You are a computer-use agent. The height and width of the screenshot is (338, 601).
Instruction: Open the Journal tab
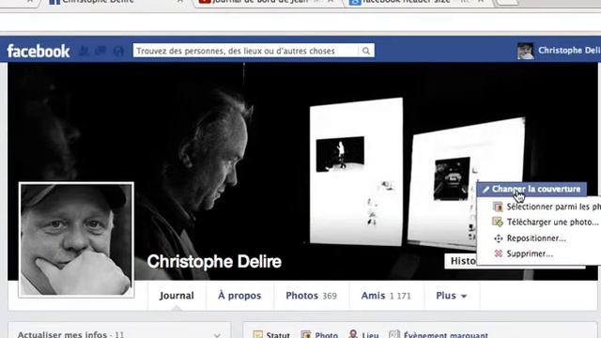(x=177, y=296)
